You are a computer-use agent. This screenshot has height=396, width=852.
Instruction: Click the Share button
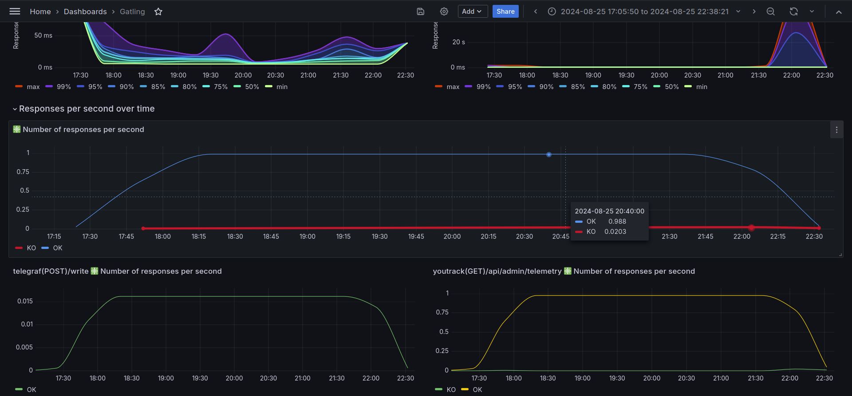(x=505, y=12)
